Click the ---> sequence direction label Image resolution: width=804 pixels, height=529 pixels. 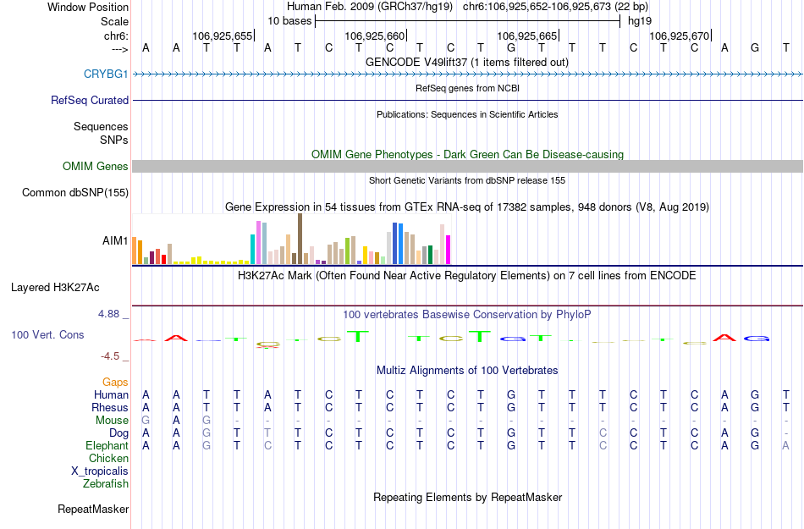pos(119,49)
